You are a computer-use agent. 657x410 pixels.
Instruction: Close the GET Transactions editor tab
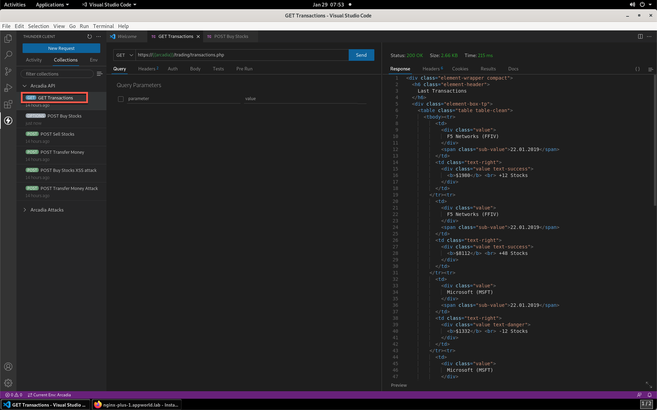pyautogui.click(x=198, y=37)
